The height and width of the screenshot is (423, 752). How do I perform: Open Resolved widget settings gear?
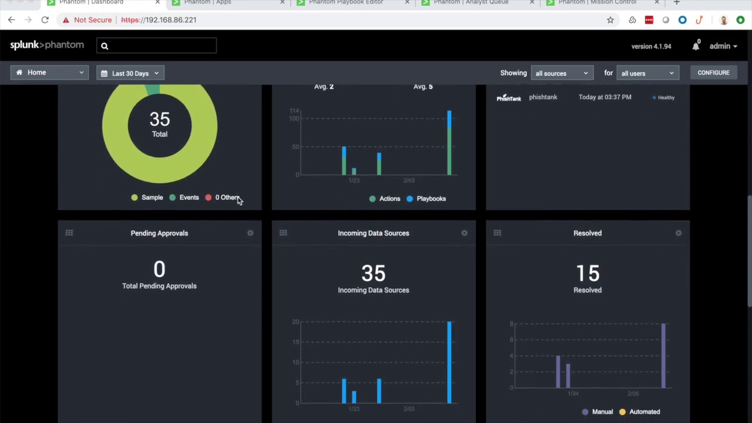click(679, 233)
